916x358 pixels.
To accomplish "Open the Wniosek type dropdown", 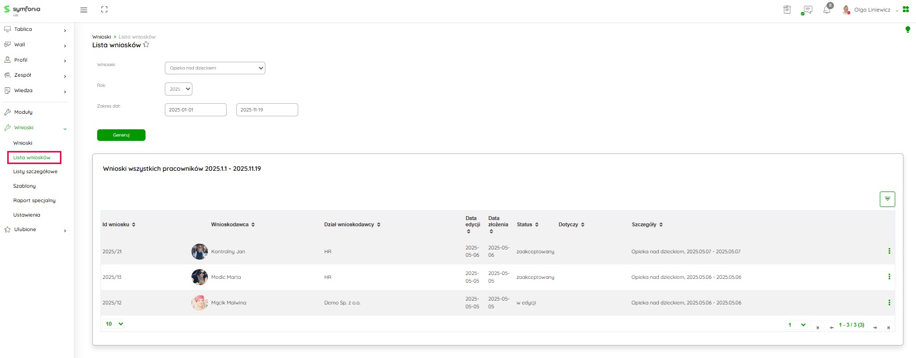I will 215,68.
